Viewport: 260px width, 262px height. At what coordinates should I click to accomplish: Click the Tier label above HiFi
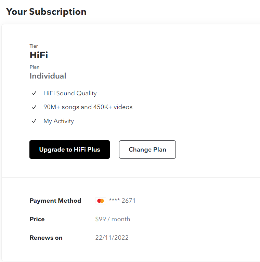(34, 46)
